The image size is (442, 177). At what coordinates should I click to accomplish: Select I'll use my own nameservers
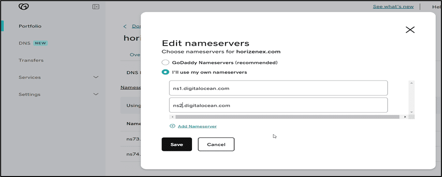pyautogui.click(x=165, y=72)
